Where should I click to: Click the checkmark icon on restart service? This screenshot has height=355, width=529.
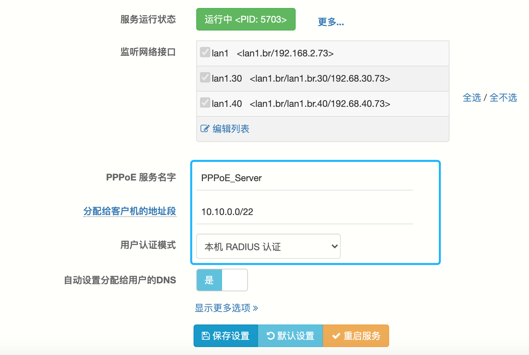(336, 336)
